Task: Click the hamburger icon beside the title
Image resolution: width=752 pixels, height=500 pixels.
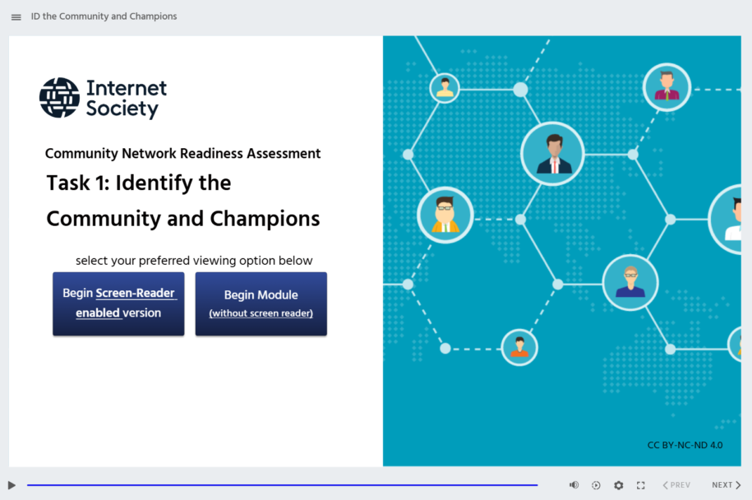Action: (16, 16)
